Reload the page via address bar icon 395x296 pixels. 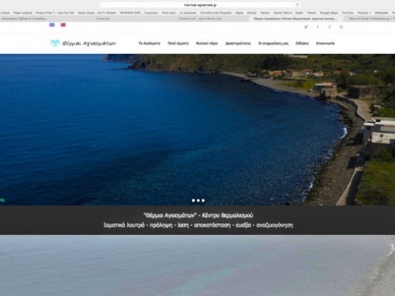[297, 5]
